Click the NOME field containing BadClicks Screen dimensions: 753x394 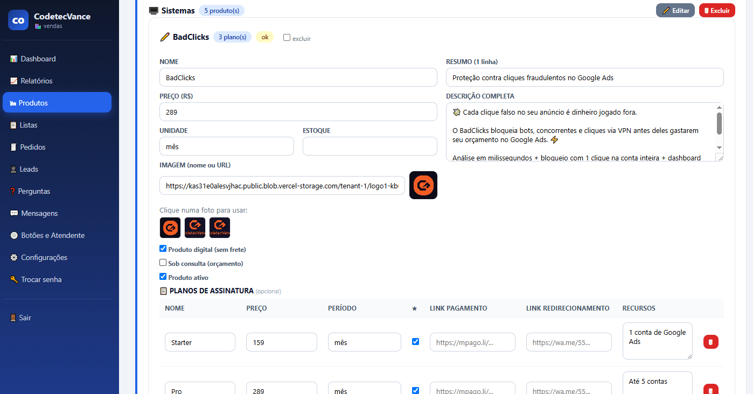[x=298, y=78]
